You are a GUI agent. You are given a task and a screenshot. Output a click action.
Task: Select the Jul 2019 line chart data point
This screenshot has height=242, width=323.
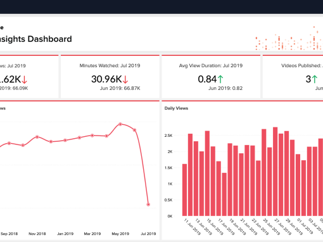pos(148,205)
